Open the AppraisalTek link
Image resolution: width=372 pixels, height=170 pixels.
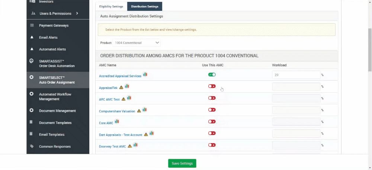click(x=108, y=88)
